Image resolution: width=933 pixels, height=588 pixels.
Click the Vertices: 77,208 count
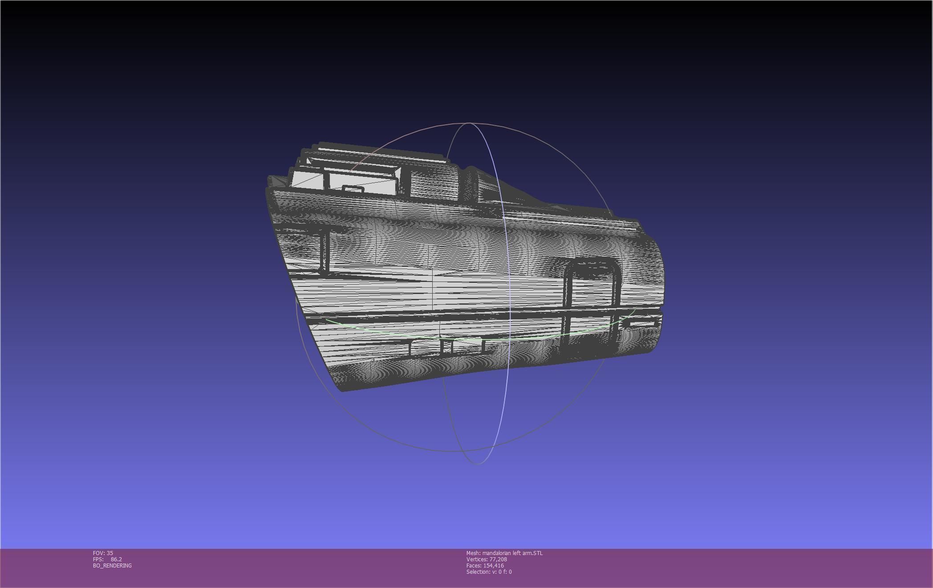[487, 559]
